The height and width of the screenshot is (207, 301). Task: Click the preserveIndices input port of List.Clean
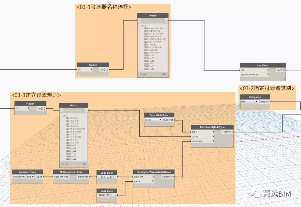(254, 75)
